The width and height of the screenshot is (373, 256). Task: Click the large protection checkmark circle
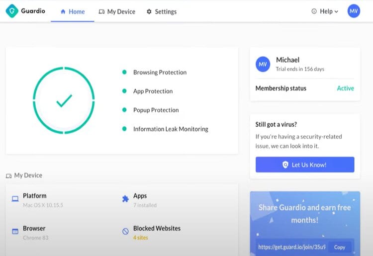tap(64, 100)
